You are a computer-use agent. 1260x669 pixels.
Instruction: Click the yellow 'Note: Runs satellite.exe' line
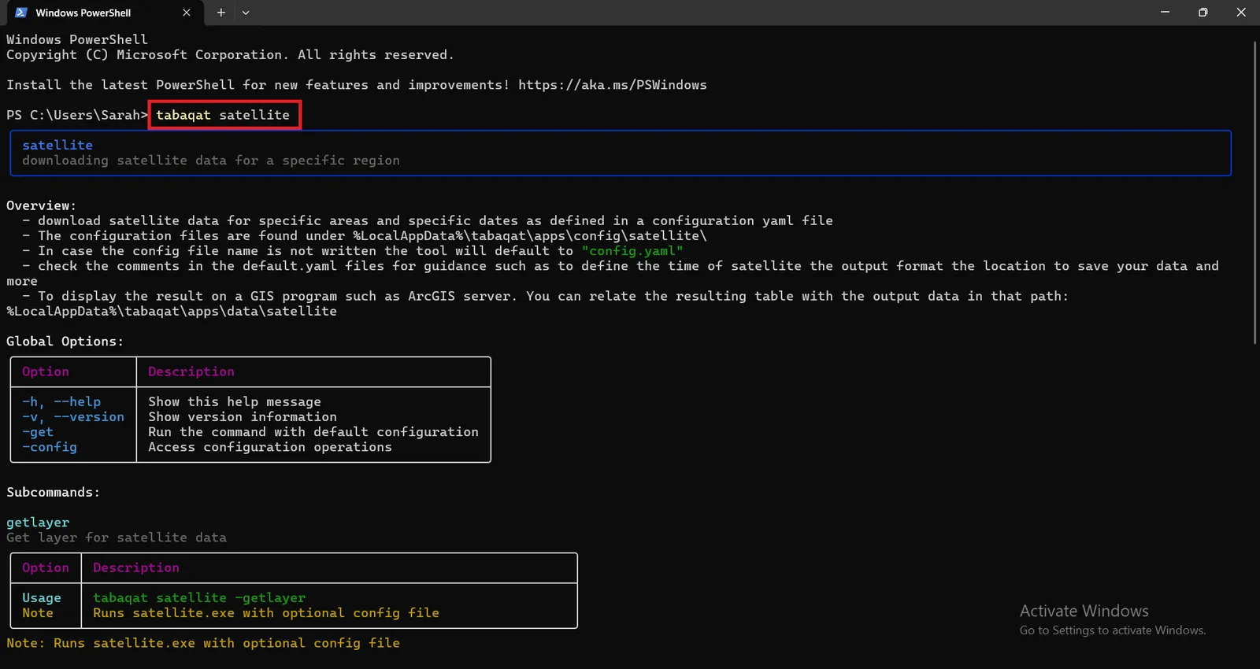pos(203,643)
